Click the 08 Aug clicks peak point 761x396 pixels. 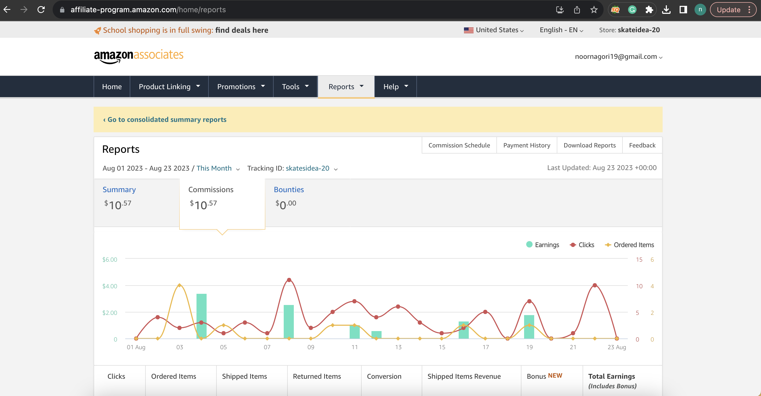tap(289, 280)
